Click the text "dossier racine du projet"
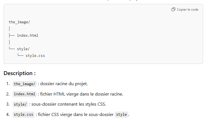Screen dimensions: 209x123 pyautogui.click(x=64, y=84)
